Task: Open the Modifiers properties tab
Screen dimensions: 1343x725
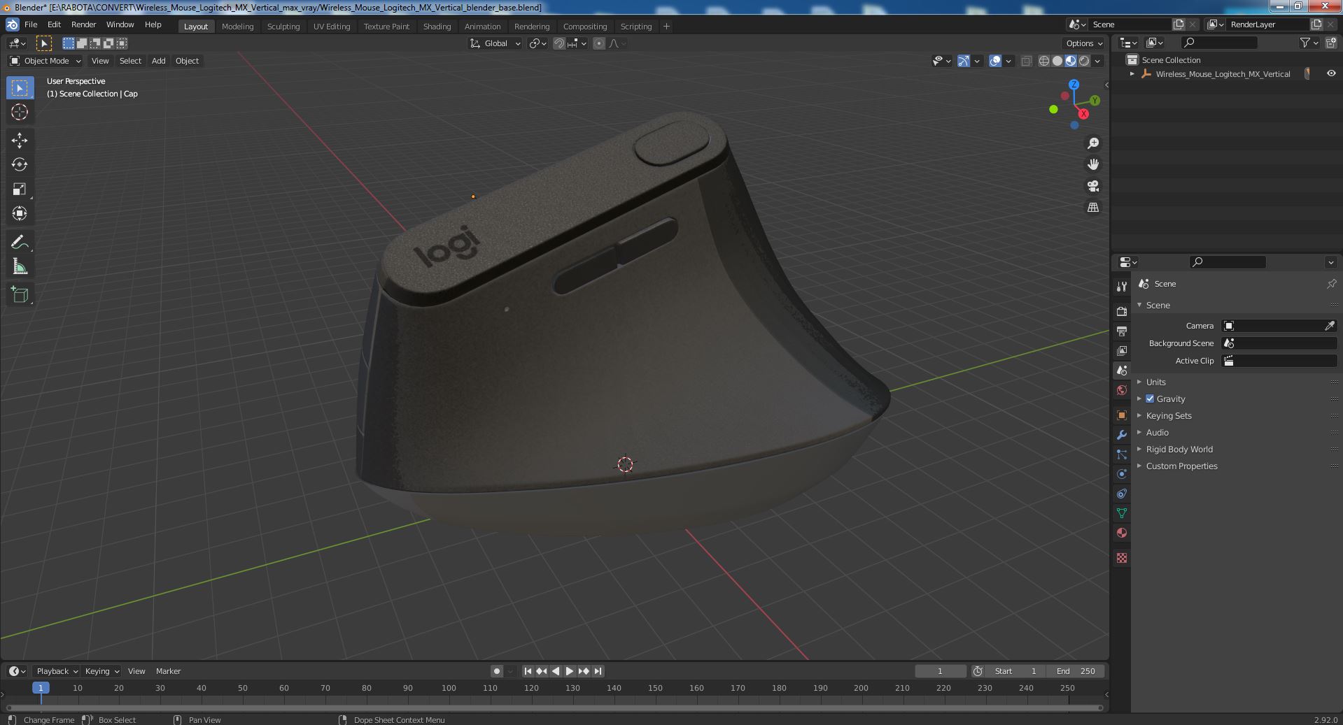Action: pyautogui.click(x=1122, y=435)
